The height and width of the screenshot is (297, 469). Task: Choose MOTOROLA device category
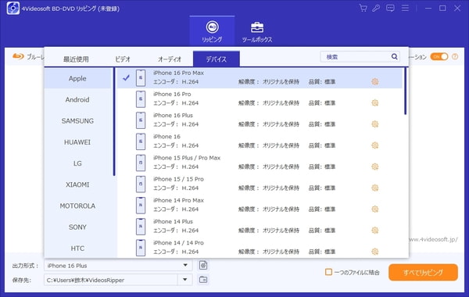77,206
